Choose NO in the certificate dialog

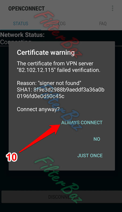pos(97,139)
